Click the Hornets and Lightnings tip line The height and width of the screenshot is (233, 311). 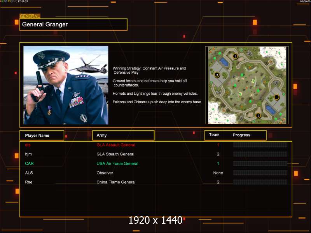[155, 94]
